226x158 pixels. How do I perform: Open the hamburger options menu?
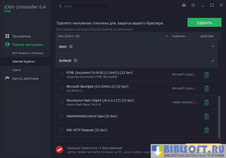coord(193,5)
